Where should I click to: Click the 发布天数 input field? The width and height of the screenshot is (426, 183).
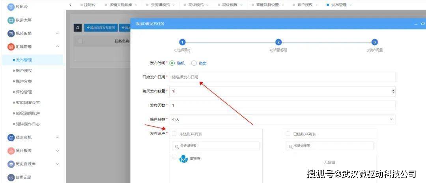click(x=282, y=105)
